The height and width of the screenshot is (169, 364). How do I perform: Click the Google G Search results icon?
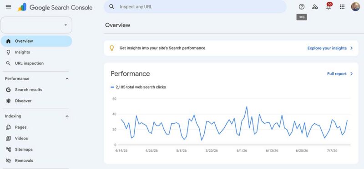point(8,90)
